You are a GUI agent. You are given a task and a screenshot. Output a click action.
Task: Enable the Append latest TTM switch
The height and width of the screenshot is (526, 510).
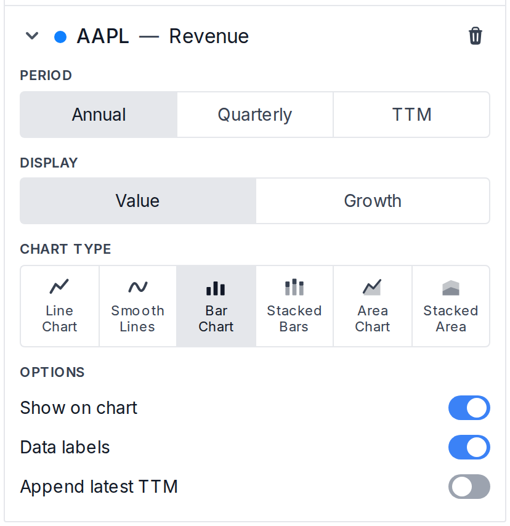469,487
